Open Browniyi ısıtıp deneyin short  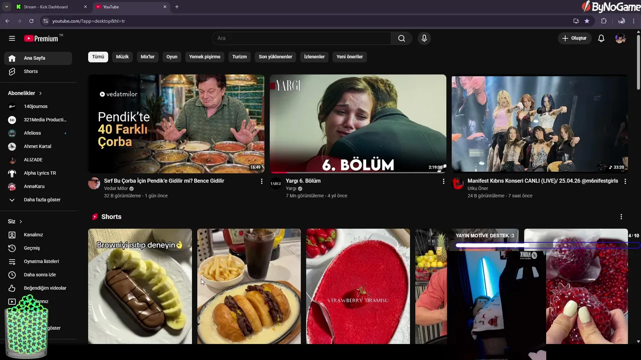click(140, 286)
